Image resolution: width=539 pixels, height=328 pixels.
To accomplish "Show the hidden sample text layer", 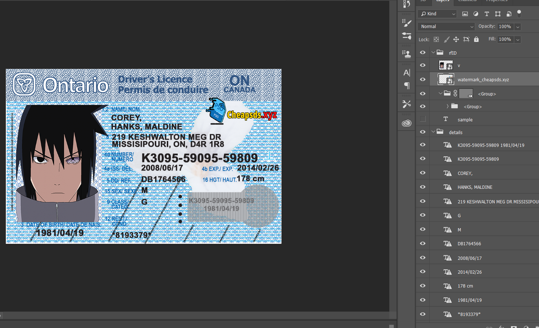I will (x=422, y=119).
